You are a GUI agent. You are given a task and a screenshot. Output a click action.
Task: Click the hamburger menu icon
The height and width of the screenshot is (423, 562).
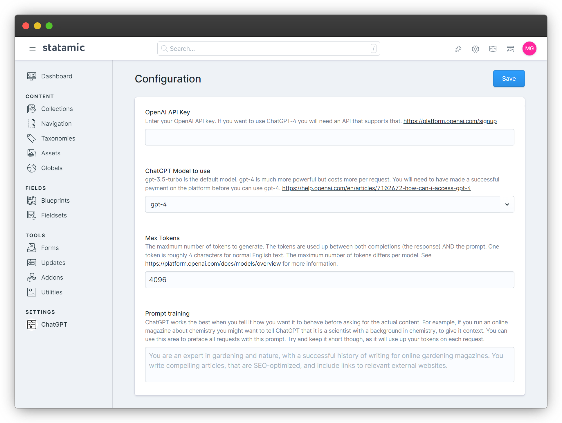coord(32,49)
